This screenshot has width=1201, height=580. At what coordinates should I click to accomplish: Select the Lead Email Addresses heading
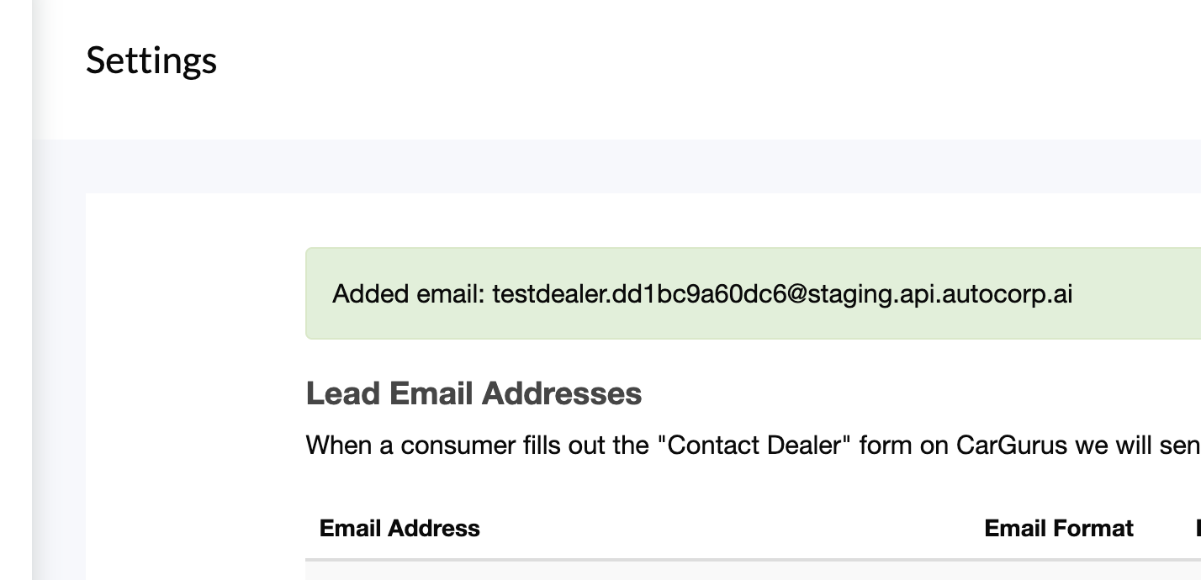pos(474,393)
